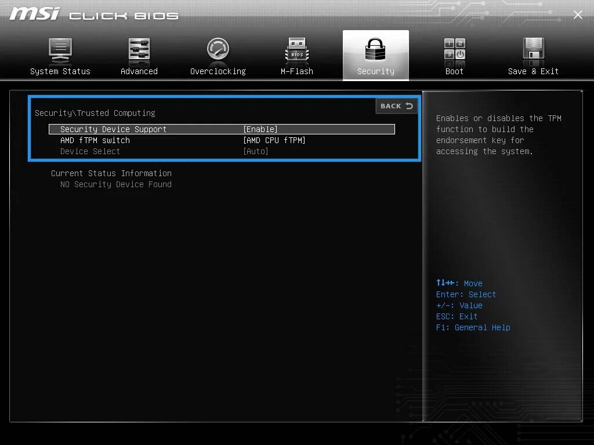Open the System Status monitor icon

pyautogui.click(x=60, y=50)
